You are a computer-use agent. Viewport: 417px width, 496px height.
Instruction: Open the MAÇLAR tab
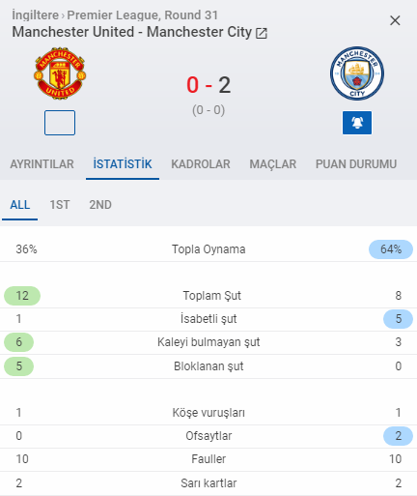[x=273, y=164]
